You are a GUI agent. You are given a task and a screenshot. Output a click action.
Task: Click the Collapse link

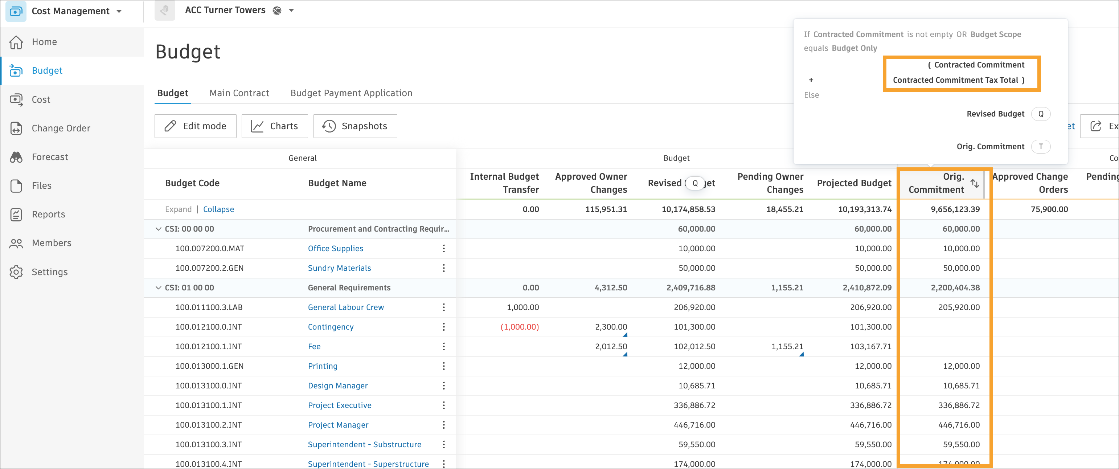click(x=218, y=209)
